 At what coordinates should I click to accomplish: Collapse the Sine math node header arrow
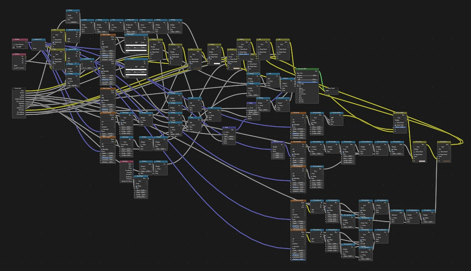click(111, 20)
